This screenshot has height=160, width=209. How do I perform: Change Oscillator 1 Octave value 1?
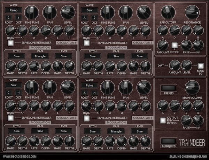(18, 18)
